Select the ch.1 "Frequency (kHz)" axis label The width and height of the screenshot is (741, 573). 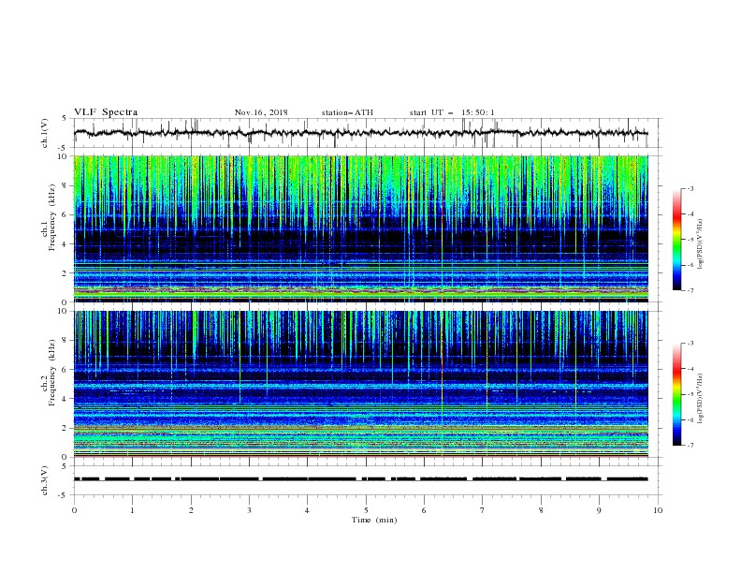(x=52, y=218)
